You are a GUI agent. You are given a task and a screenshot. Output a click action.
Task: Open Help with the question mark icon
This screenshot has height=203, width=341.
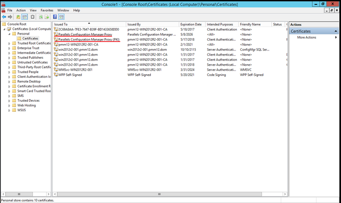[55, 17]
